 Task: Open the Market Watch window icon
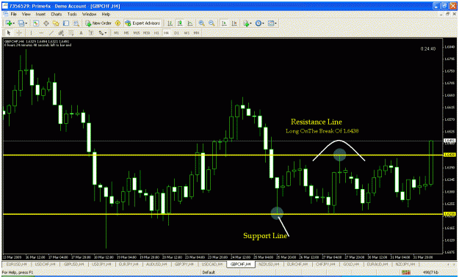36,23
